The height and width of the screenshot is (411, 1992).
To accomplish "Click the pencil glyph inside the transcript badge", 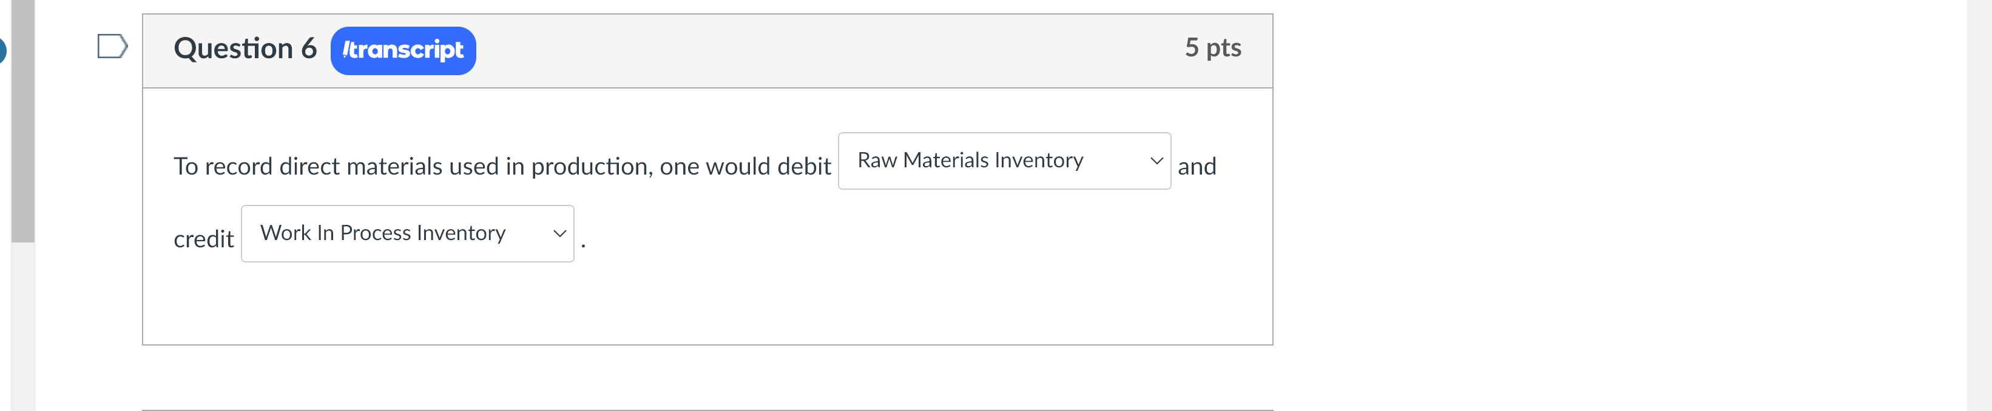I will [346, 50].
